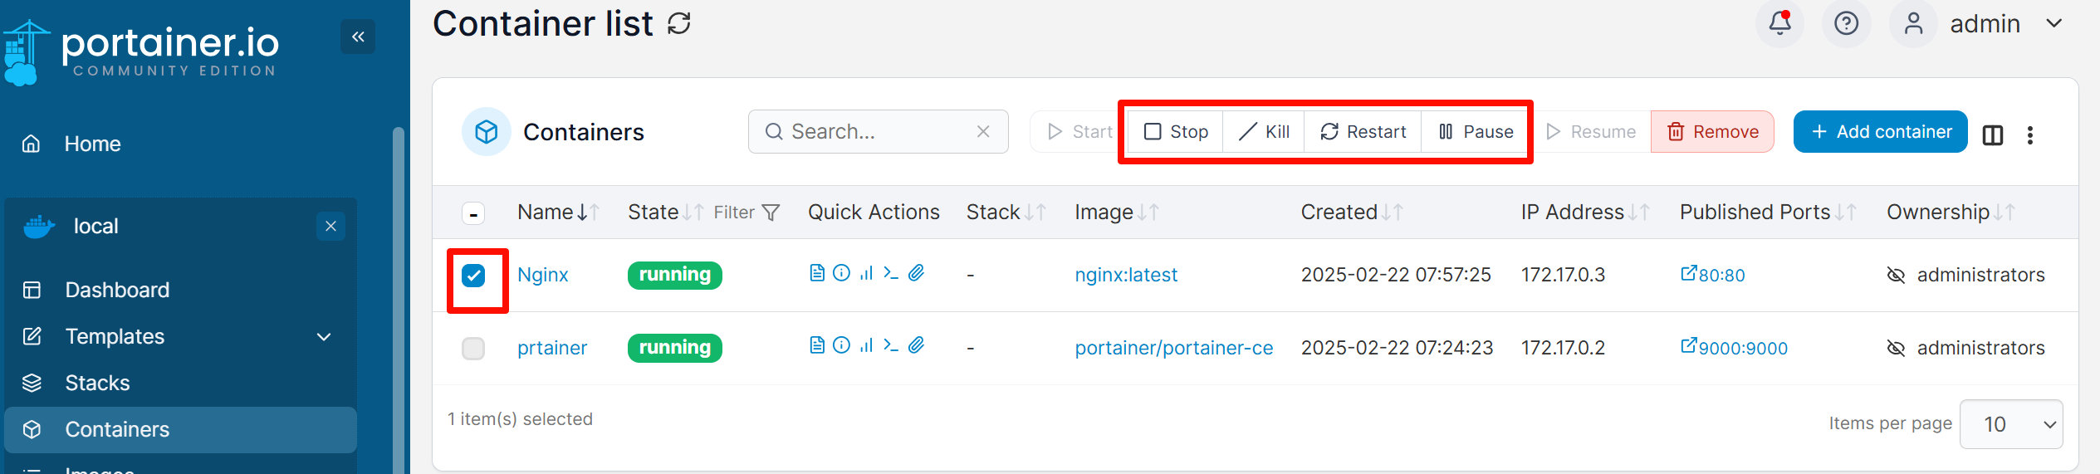The image size is (2100, 474).
Task: Open prtainer inspect info icon
Action: [841, 345]
